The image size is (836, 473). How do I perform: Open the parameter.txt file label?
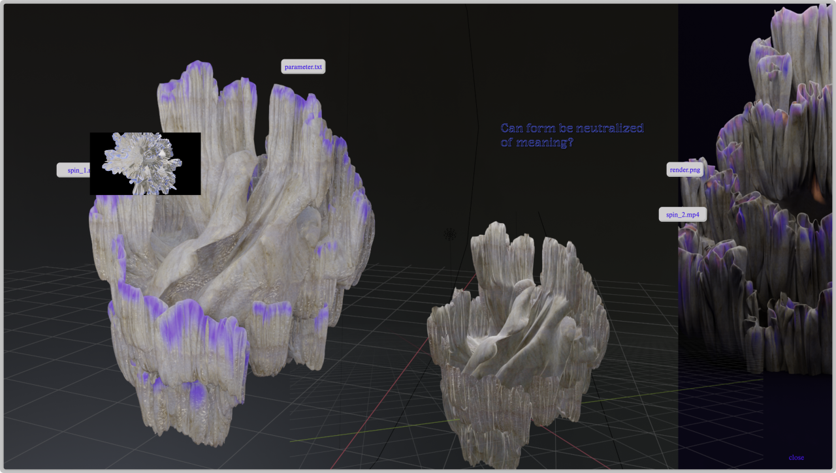pyautogui.click(x=303, y=67)
